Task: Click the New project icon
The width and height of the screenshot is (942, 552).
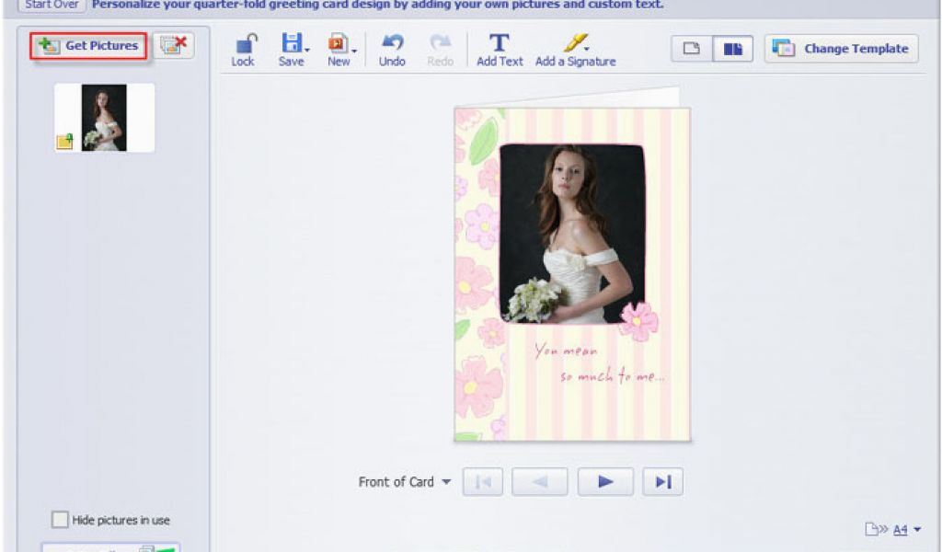Action: point(338,43)
